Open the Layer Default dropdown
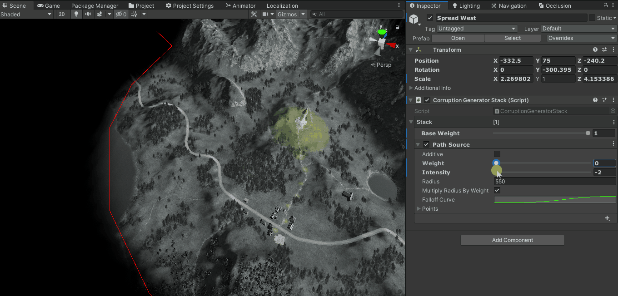 (x=578, y=29)
